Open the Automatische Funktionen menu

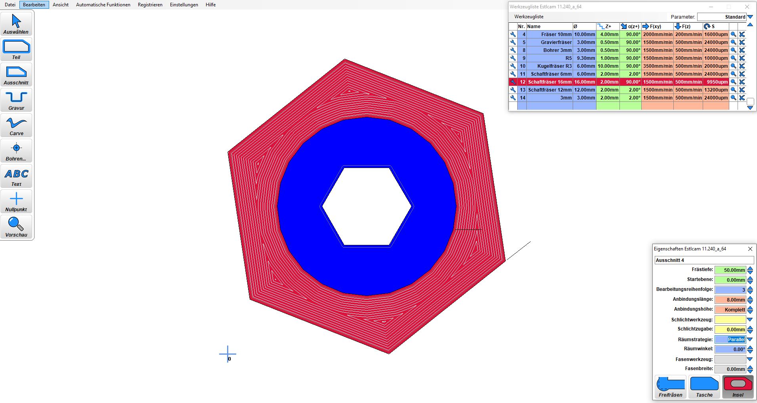pos(103,5)
